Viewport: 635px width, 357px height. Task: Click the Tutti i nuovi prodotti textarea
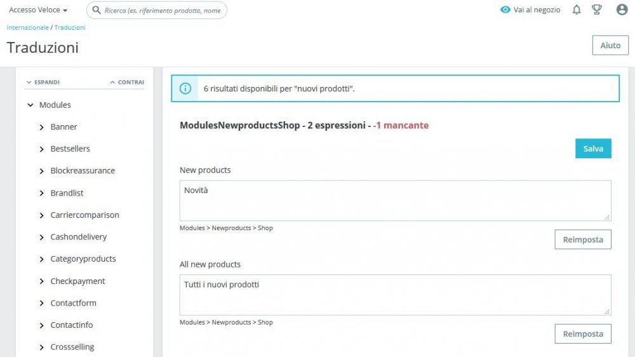395,295
